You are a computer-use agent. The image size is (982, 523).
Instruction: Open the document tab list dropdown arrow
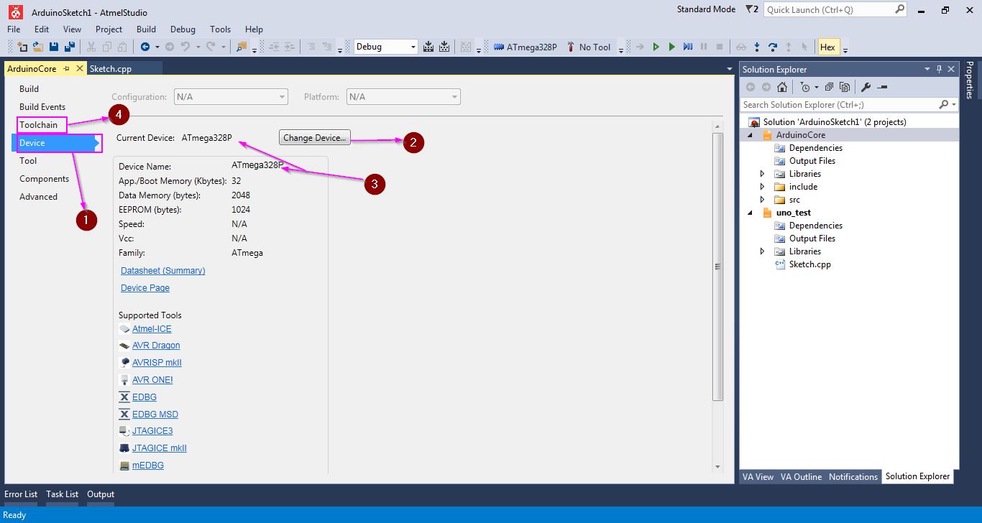(729, 69)
